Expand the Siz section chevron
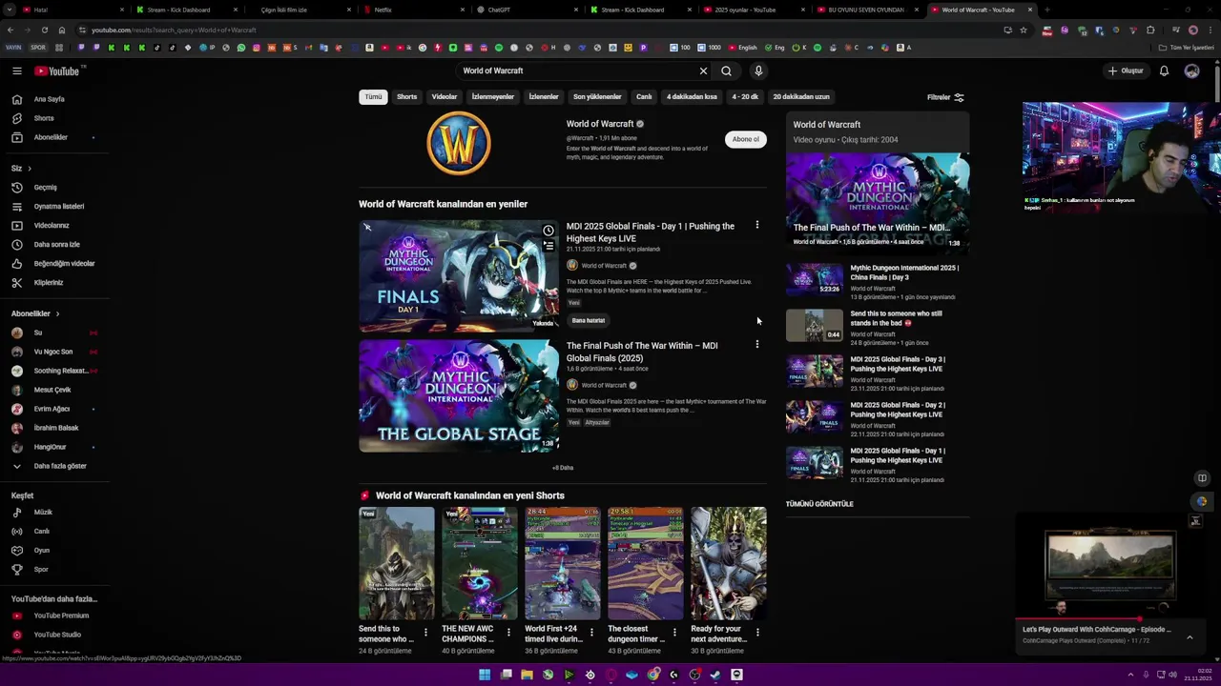 point(30,169)
